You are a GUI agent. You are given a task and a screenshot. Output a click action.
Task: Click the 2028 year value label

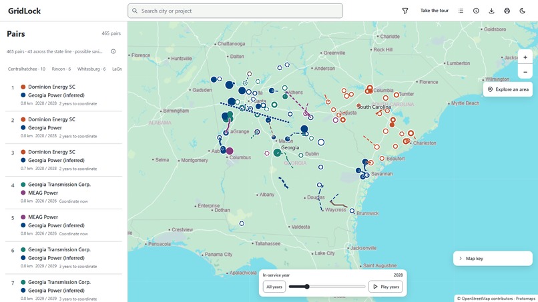tap(398, 275)
